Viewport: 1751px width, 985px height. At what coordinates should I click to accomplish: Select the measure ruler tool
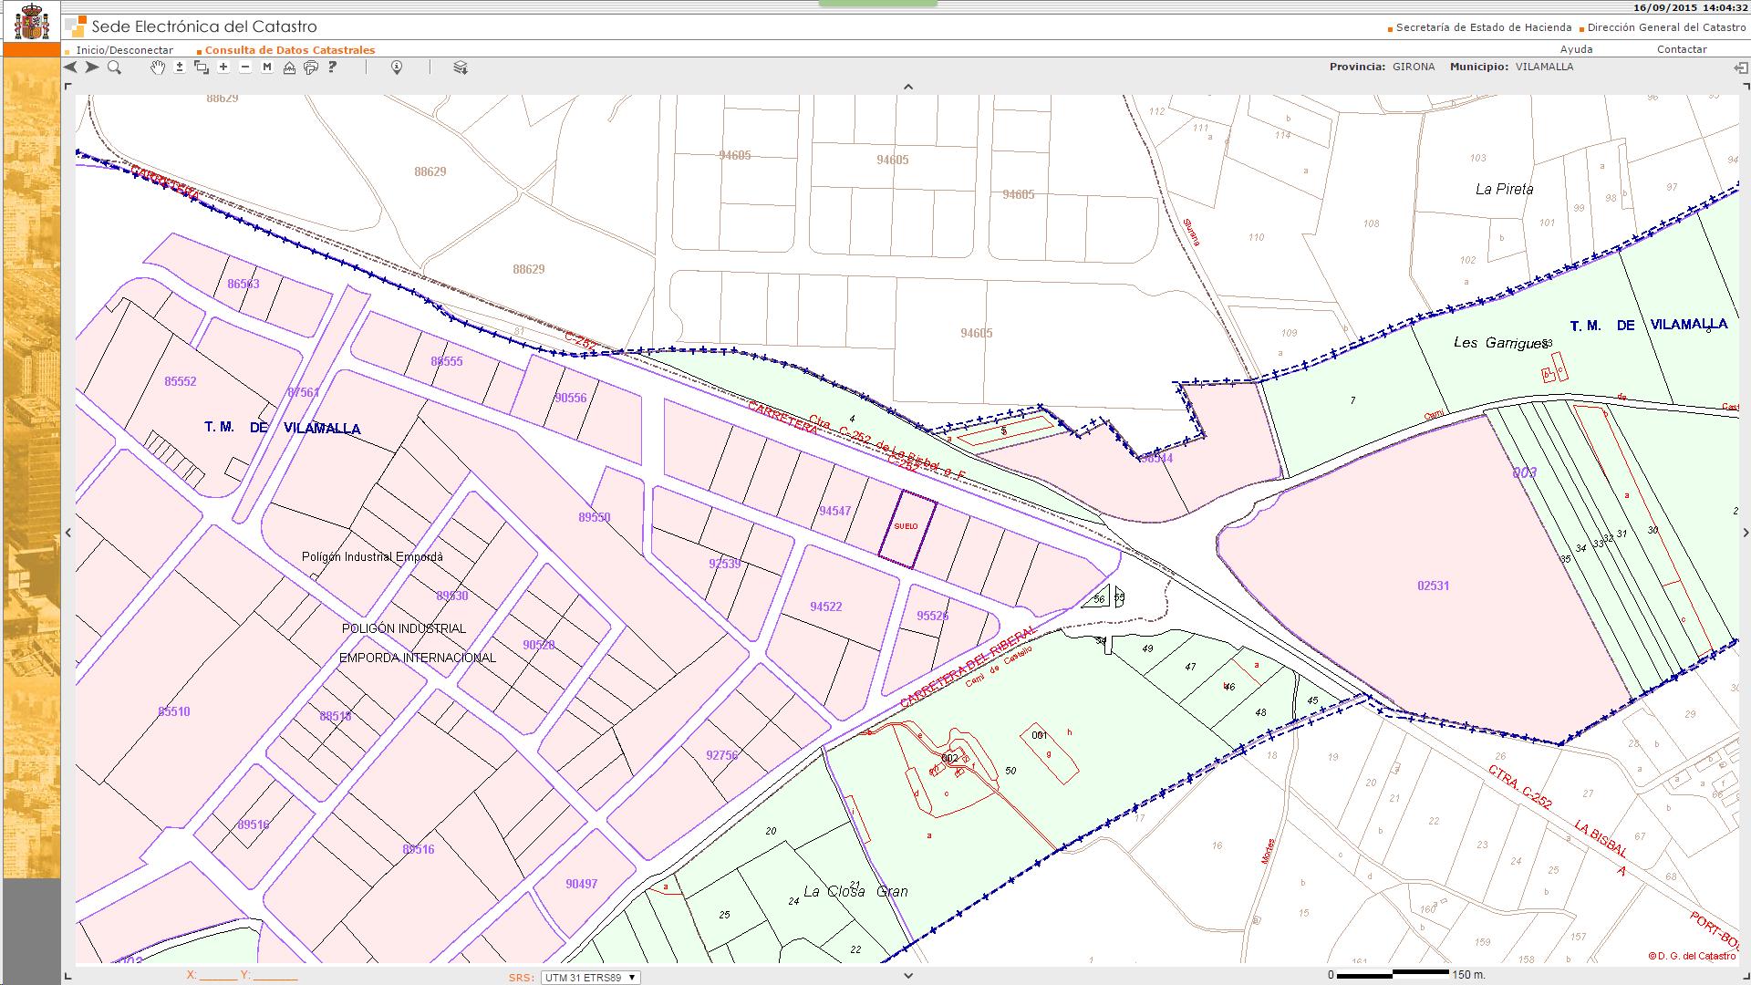click(x=289, y=67)
